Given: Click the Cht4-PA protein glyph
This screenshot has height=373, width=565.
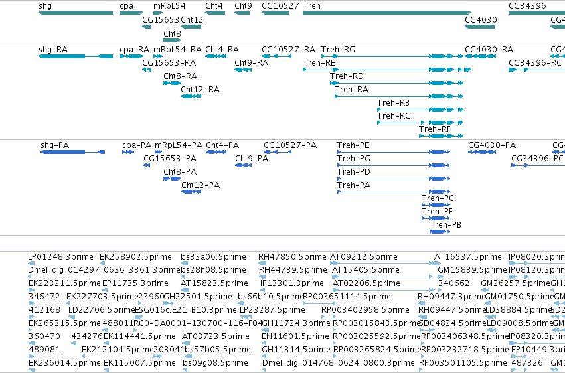Looking at the screenshot, I should pyautogui.click(x=216, y=152).
